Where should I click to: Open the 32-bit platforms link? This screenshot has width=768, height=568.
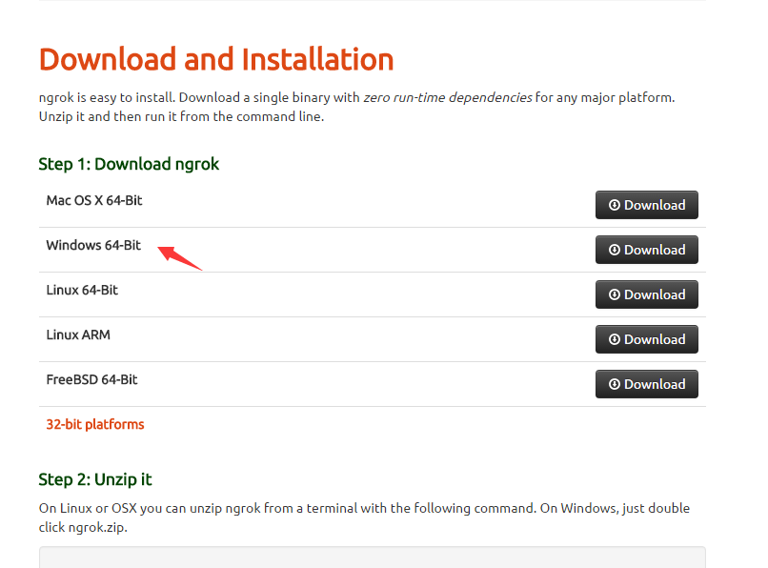coord(95,424)
